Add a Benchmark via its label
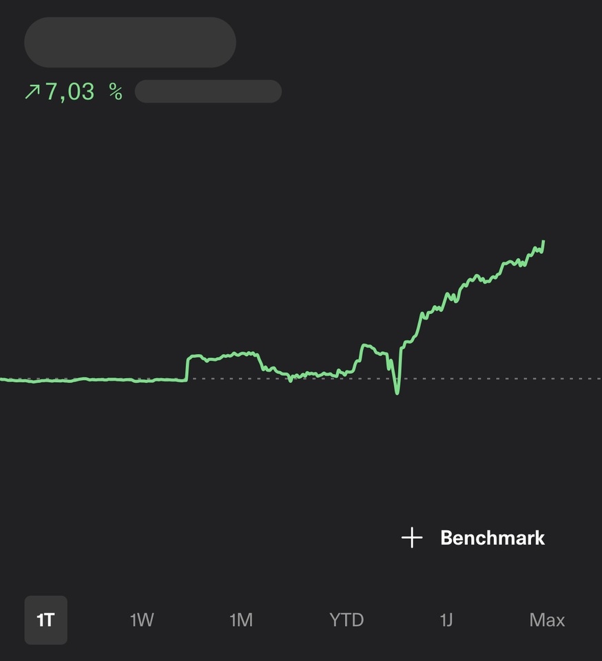The height and width of the screenshot is (661, 602). point(492,538)
